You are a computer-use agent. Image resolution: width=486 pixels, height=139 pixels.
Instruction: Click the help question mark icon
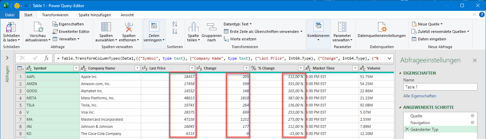(481, 15)
